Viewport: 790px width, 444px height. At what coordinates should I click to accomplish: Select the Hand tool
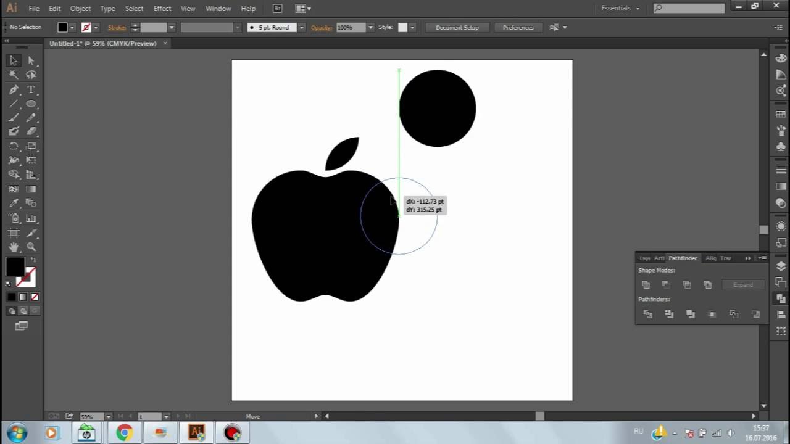click(x=13, y=247)
